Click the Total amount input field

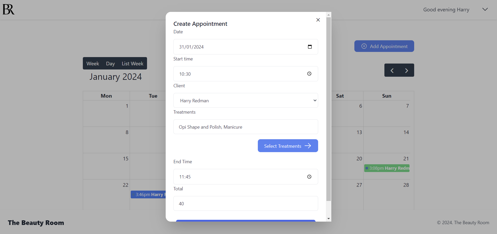[x=245, y=203]
